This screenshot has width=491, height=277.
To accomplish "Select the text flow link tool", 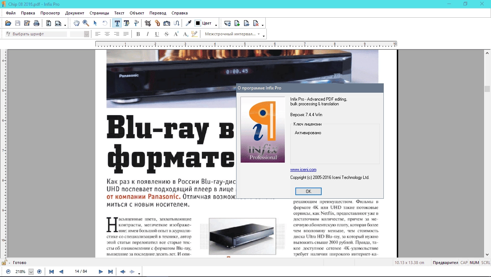I will click(x=176, y=23).
